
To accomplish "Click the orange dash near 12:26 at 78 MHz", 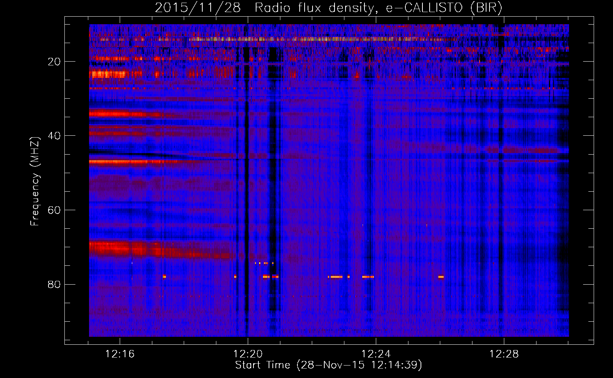I will coord(441,277).
